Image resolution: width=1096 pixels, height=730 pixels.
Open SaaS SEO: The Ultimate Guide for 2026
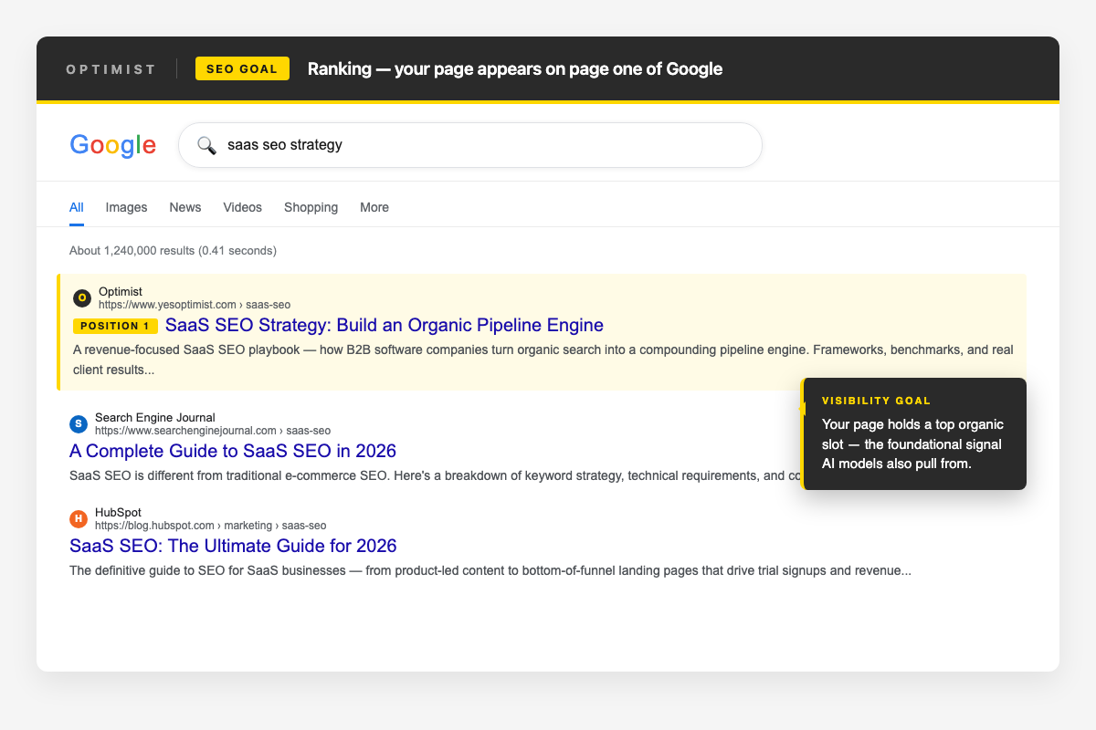coord(233,546)
